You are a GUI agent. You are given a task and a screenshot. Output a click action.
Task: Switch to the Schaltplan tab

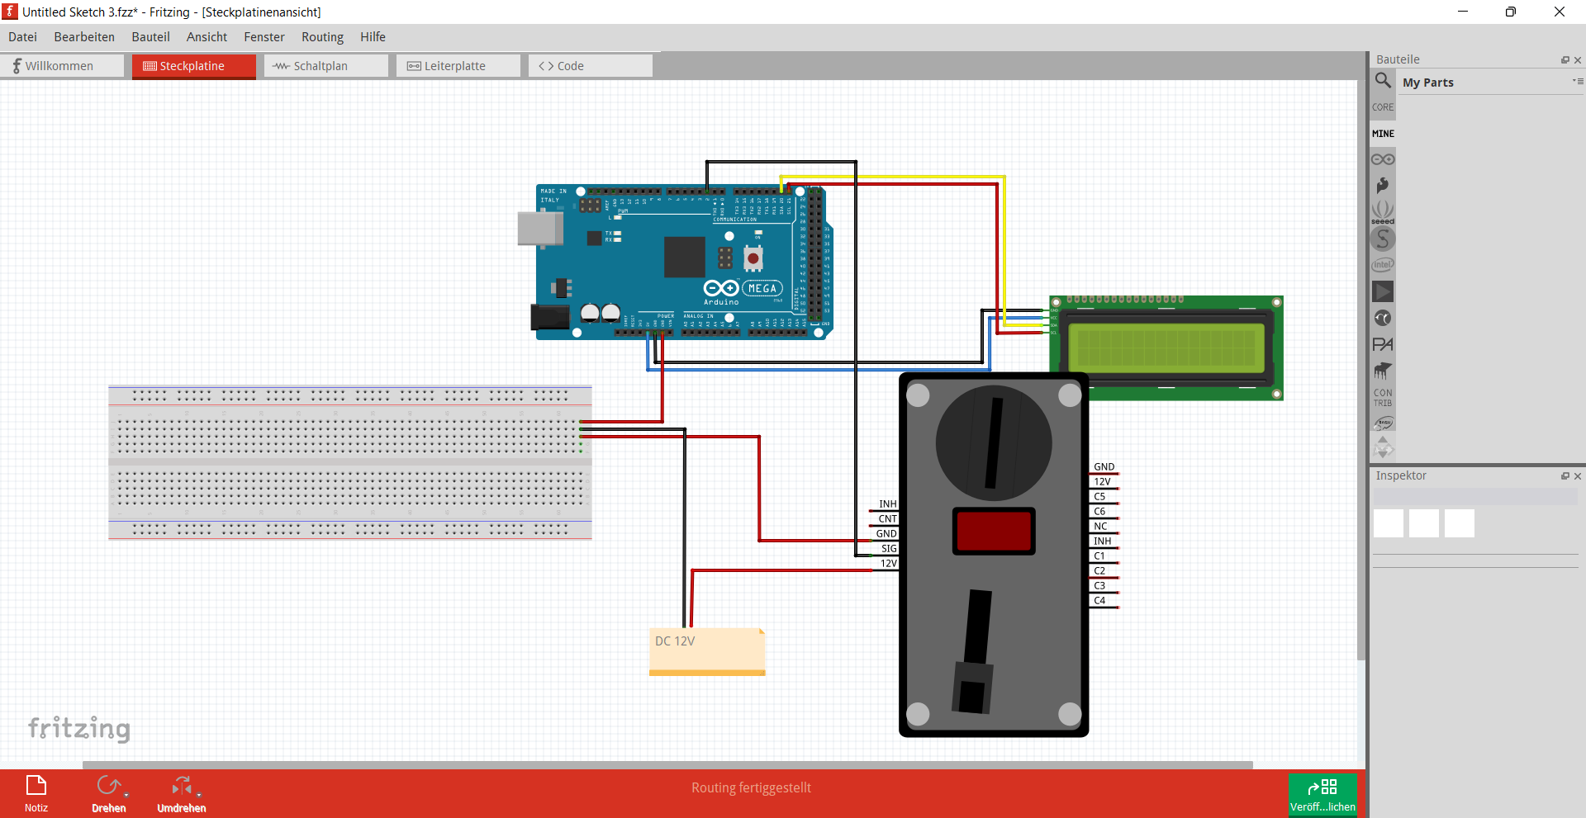pos(326,66)
